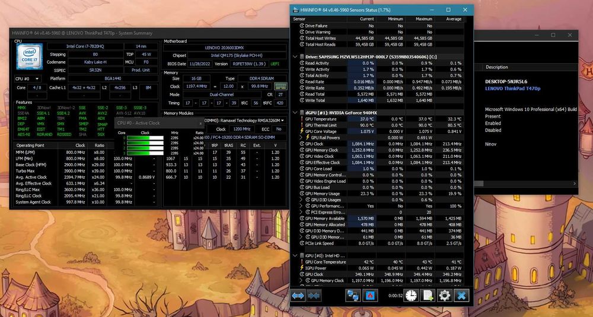
Task: Click the GPU Thermal Limit thermometer icon
Action: pos(302,125)
